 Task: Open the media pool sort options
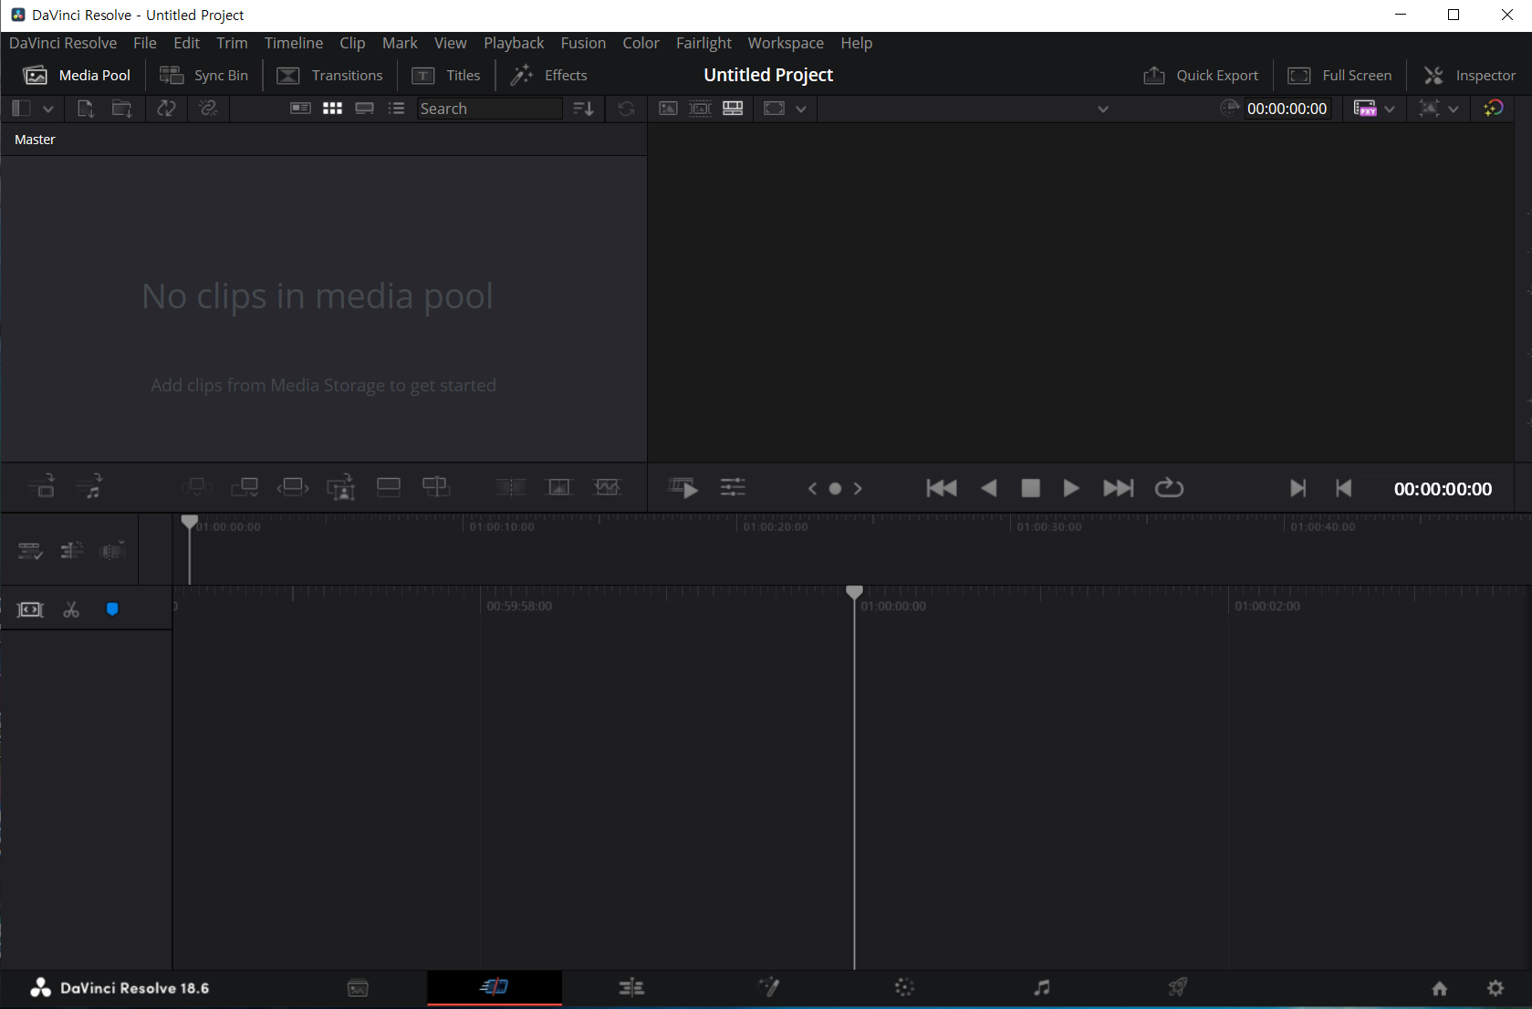pos(583,109)
